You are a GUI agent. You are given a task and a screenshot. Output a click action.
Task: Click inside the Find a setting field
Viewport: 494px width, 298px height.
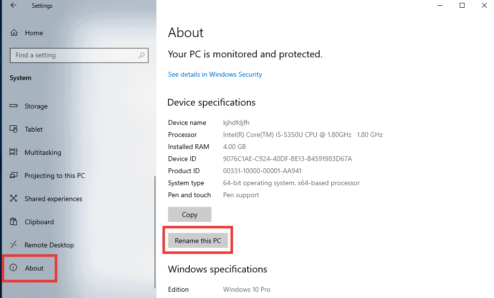click(72, 55)
